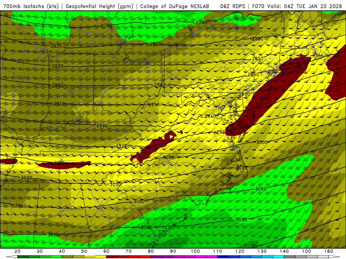This screenshot has width=346, height=259.
Task: Click the 140 value on the color scale
Action: pos(284,251)
